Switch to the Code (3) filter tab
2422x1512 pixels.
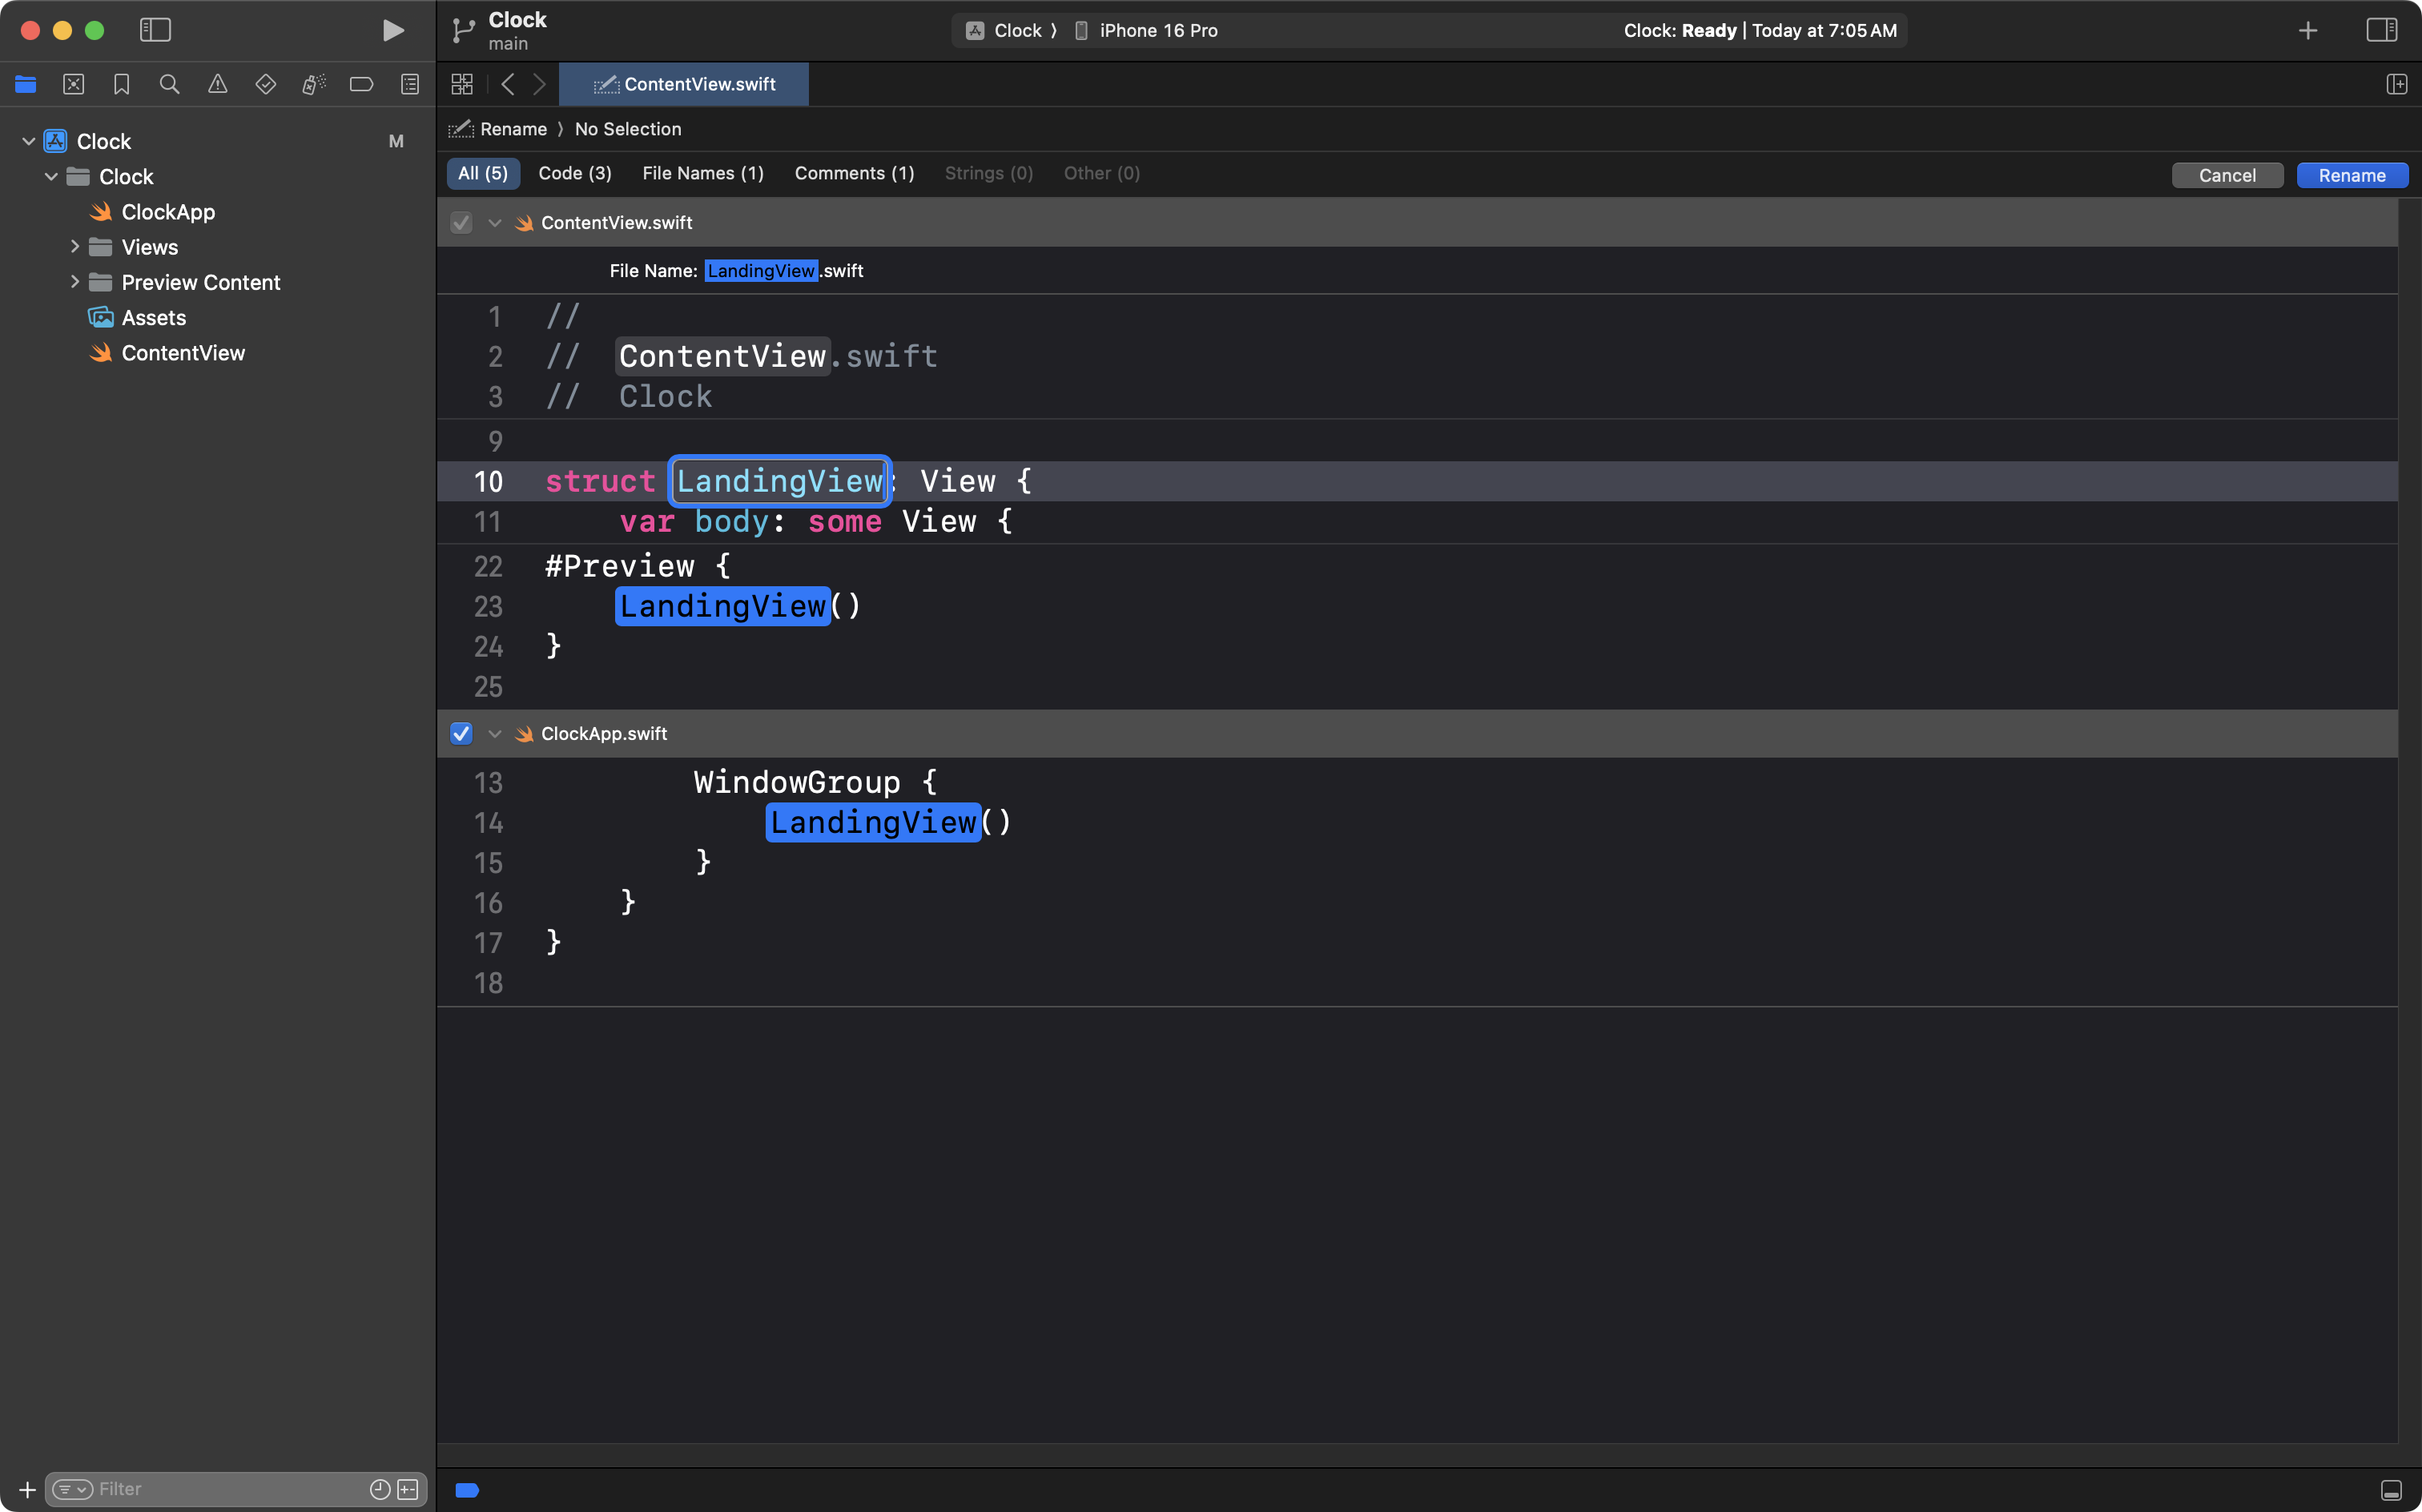[x=574, y=174]
